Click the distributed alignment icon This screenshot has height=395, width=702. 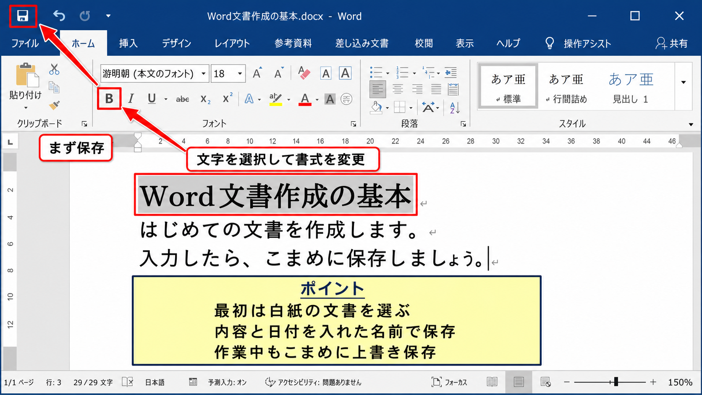pos(453,89)
